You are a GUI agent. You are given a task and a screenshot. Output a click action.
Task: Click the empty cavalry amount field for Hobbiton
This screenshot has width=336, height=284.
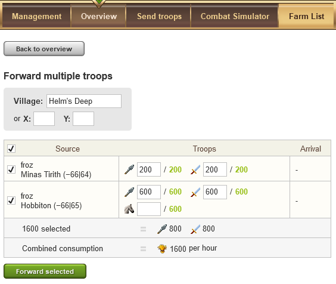coord(149,209)
